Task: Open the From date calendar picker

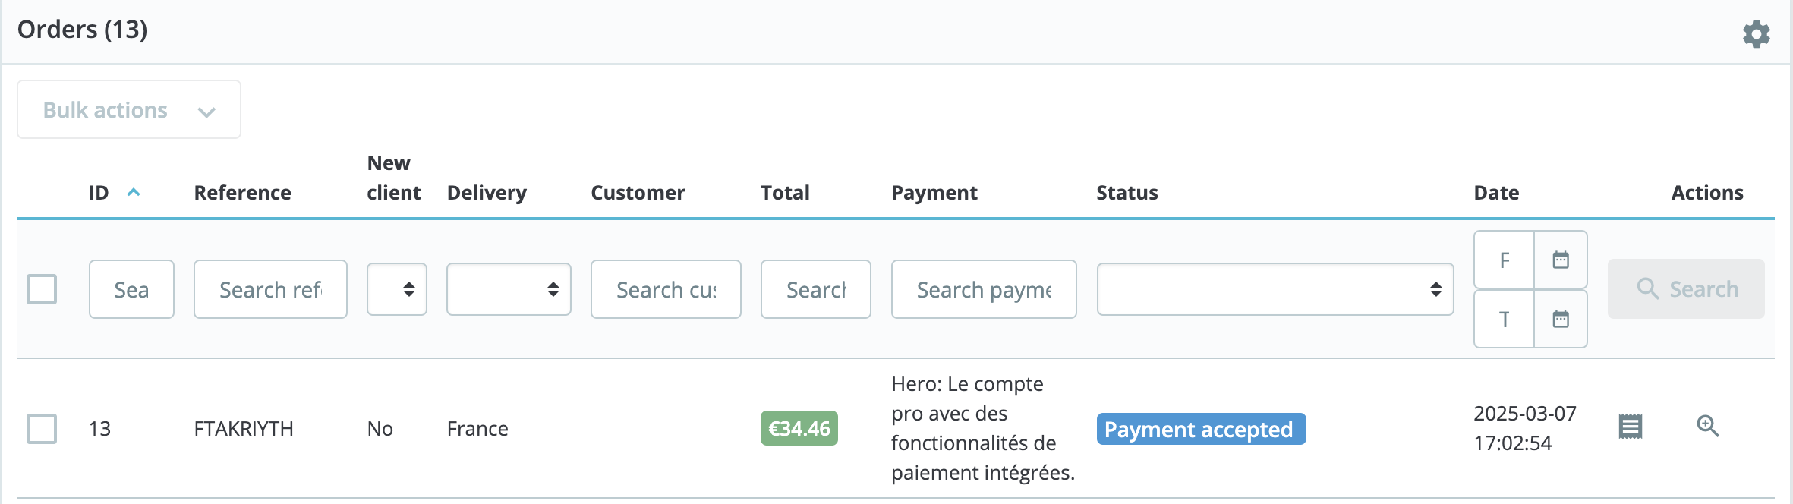Action: 1560,260
